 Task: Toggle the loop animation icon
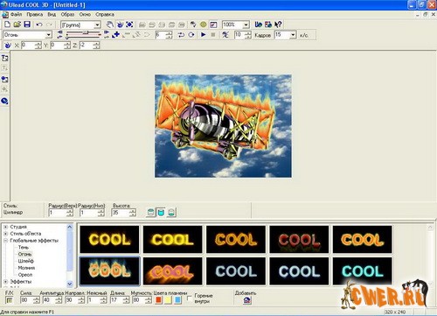click(181, 35)
